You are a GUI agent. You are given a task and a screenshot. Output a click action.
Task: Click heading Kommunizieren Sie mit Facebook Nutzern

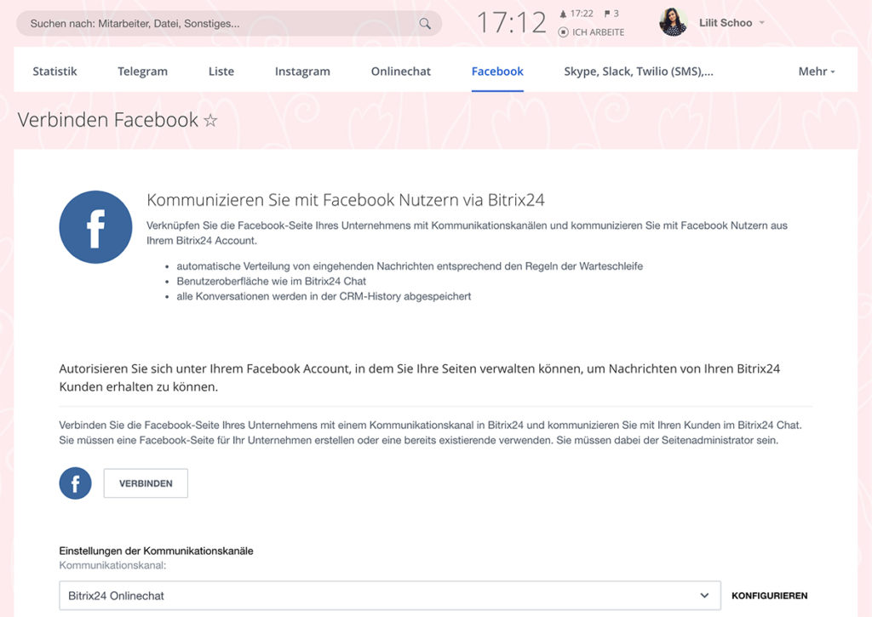click(346, 199)
